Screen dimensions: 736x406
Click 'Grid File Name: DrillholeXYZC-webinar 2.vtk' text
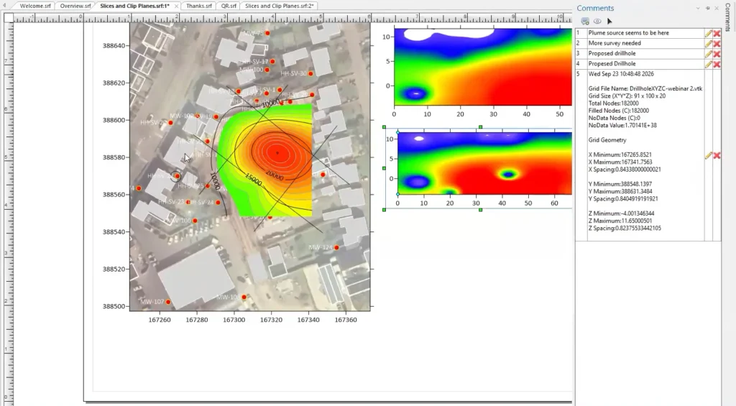coord(645,88)
